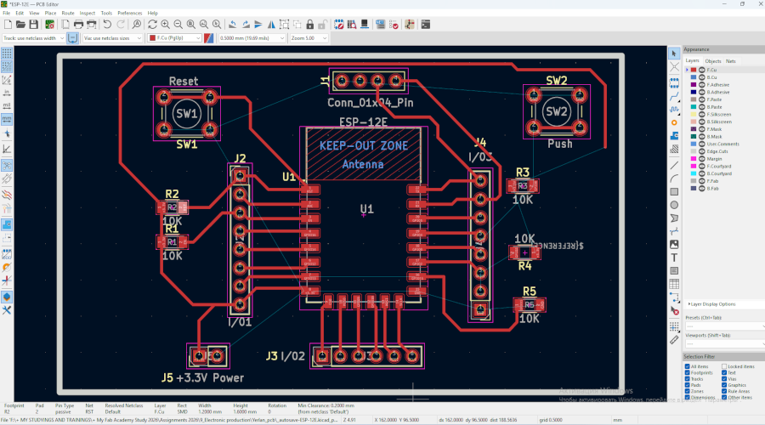This screenshot has height=425, width=765.
Task: Open the Via size dropdown
Action: click(x=112, y=38)
